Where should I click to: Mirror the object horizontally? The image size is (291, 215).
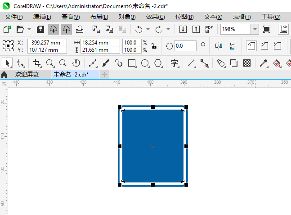pyautogui.click(x=219, y=46)
